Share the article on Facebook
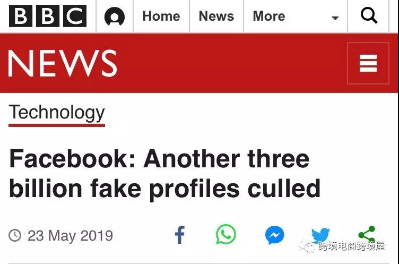Image resolution: width=399 pixels, height=264 pixels. pos(180,235)
